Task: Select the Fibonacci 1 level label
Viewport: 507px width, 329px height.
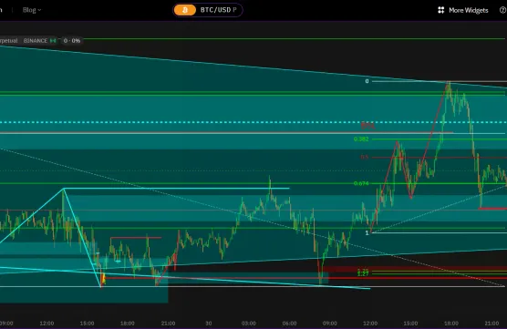Action: [x=367, y=232]
